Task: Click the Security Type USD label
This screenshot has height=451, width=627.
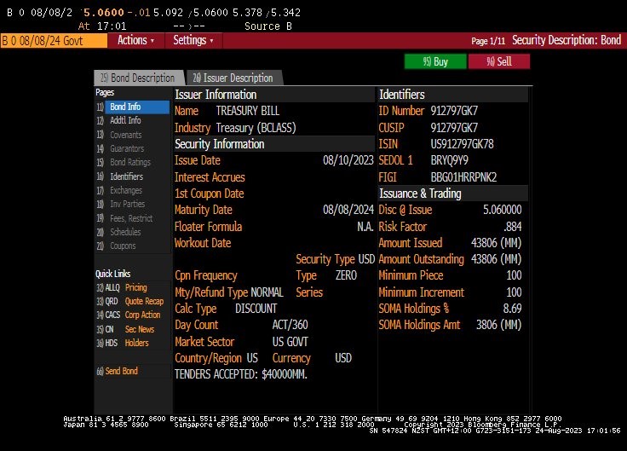Action: click(x=335, y=259)
